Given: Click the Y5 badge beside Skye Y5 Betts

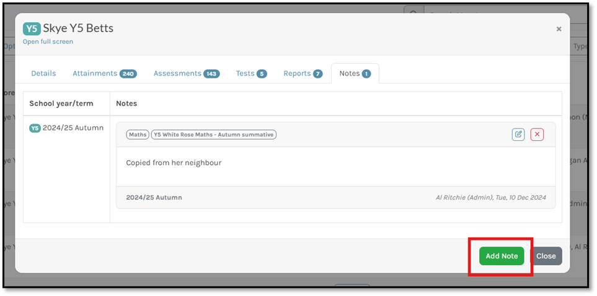Looking at the screenshot, I should pyautogui.click(x=32, y=28).
